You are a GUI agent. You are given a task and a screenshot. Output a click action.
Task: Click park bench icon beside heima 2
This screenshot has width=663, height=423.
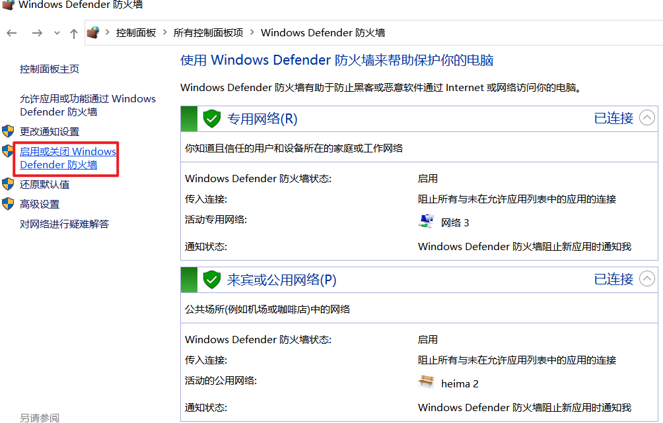(x=426, y=382)
